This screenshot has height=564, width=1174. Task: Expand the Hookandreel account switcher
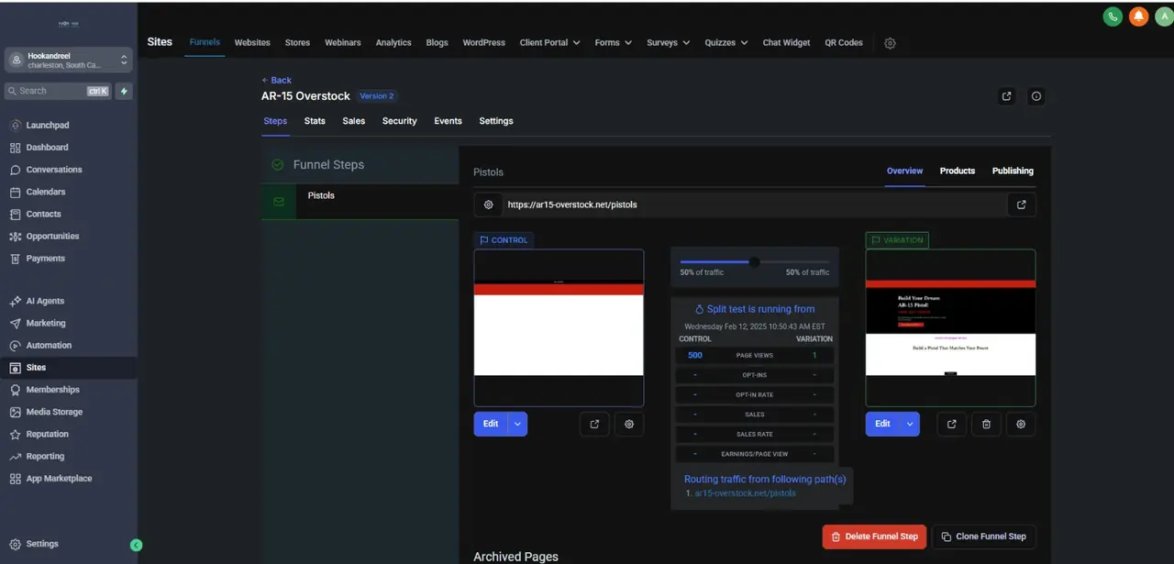pyautogui.click(x=69, y=61)
